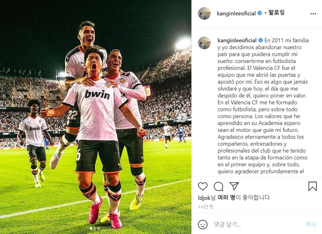Open comments with the speech bubble icon
Viewport: 322px width, 234px height.
pos(218,186)
